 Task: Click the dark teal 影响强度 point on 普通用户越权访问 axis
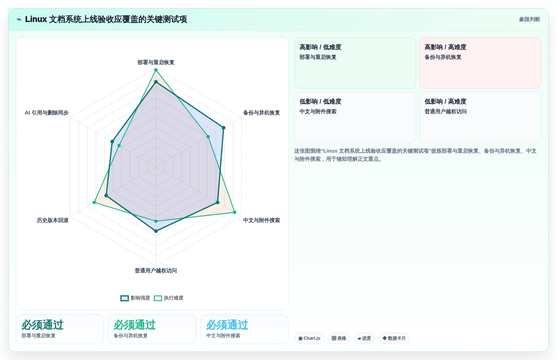[156, 231]
